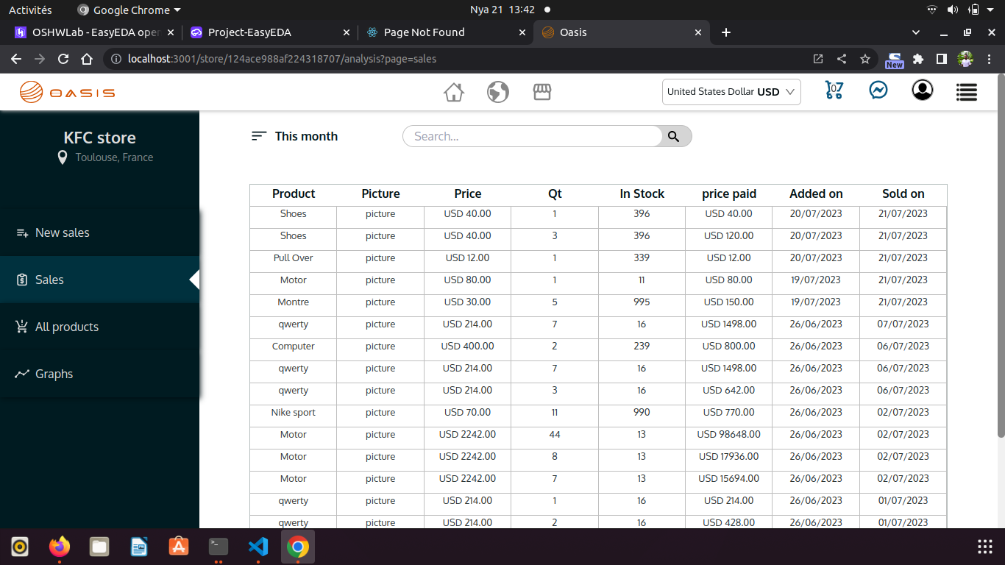Open Ubuntu Software from dock
Viewport: 1005px width, 565px height.
179,547
